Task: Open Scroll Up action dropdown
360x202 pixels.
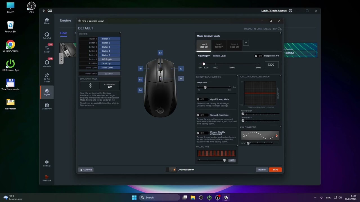Action: 109,63
